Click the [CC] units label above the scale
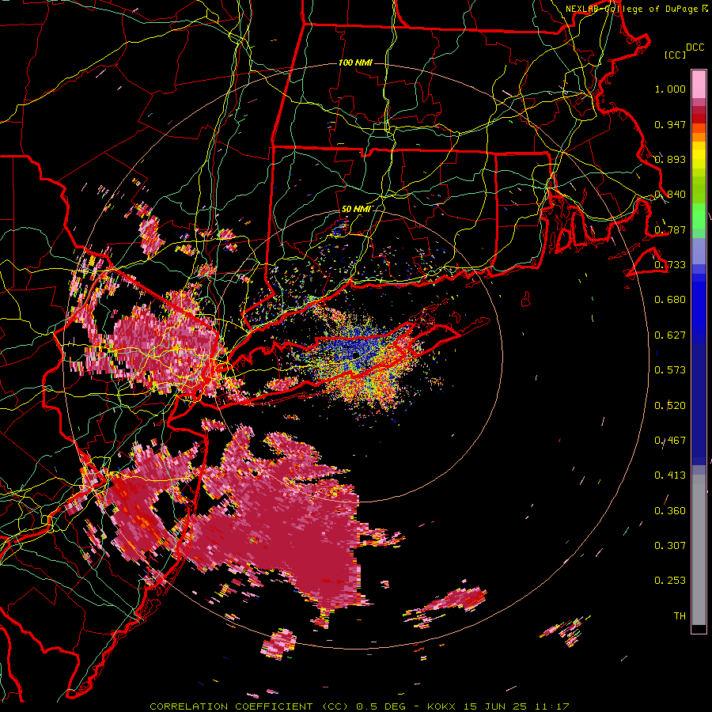Viewport: 712px width, 712px height. click(x=675, y=55)
